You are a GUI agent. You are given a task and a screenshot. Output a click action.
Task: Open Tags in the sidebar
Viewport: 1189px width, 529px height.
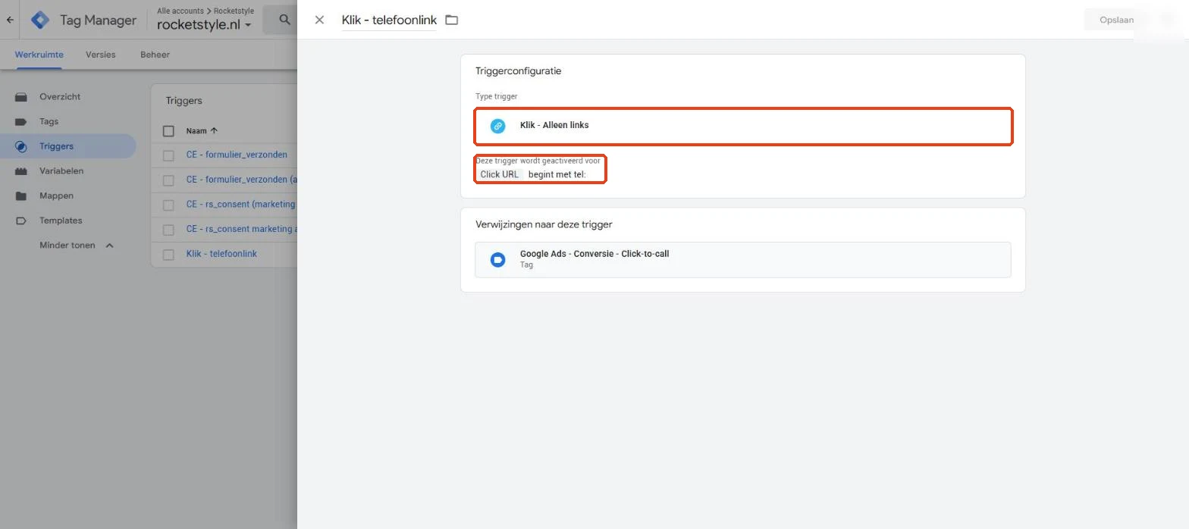click(x=49, y=121)
